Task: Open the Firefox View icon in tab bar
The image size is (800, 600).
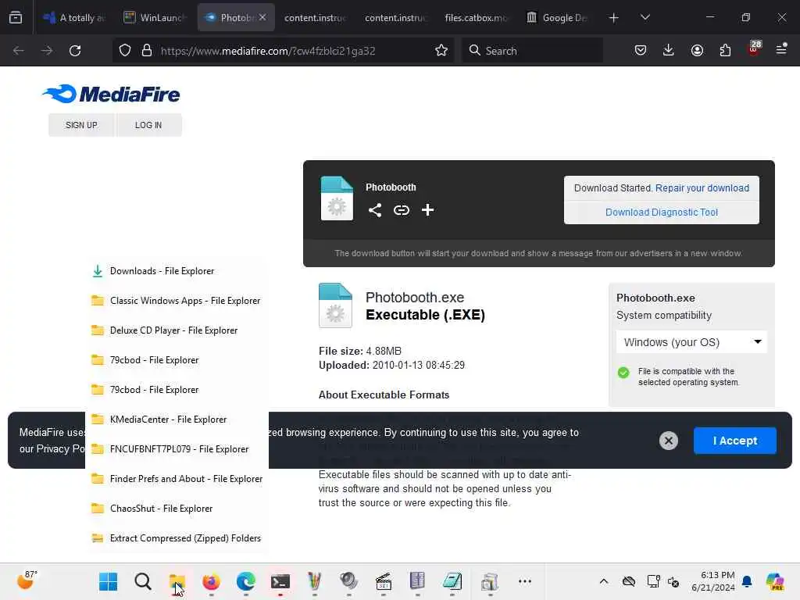Action: [x=16, y=17]
